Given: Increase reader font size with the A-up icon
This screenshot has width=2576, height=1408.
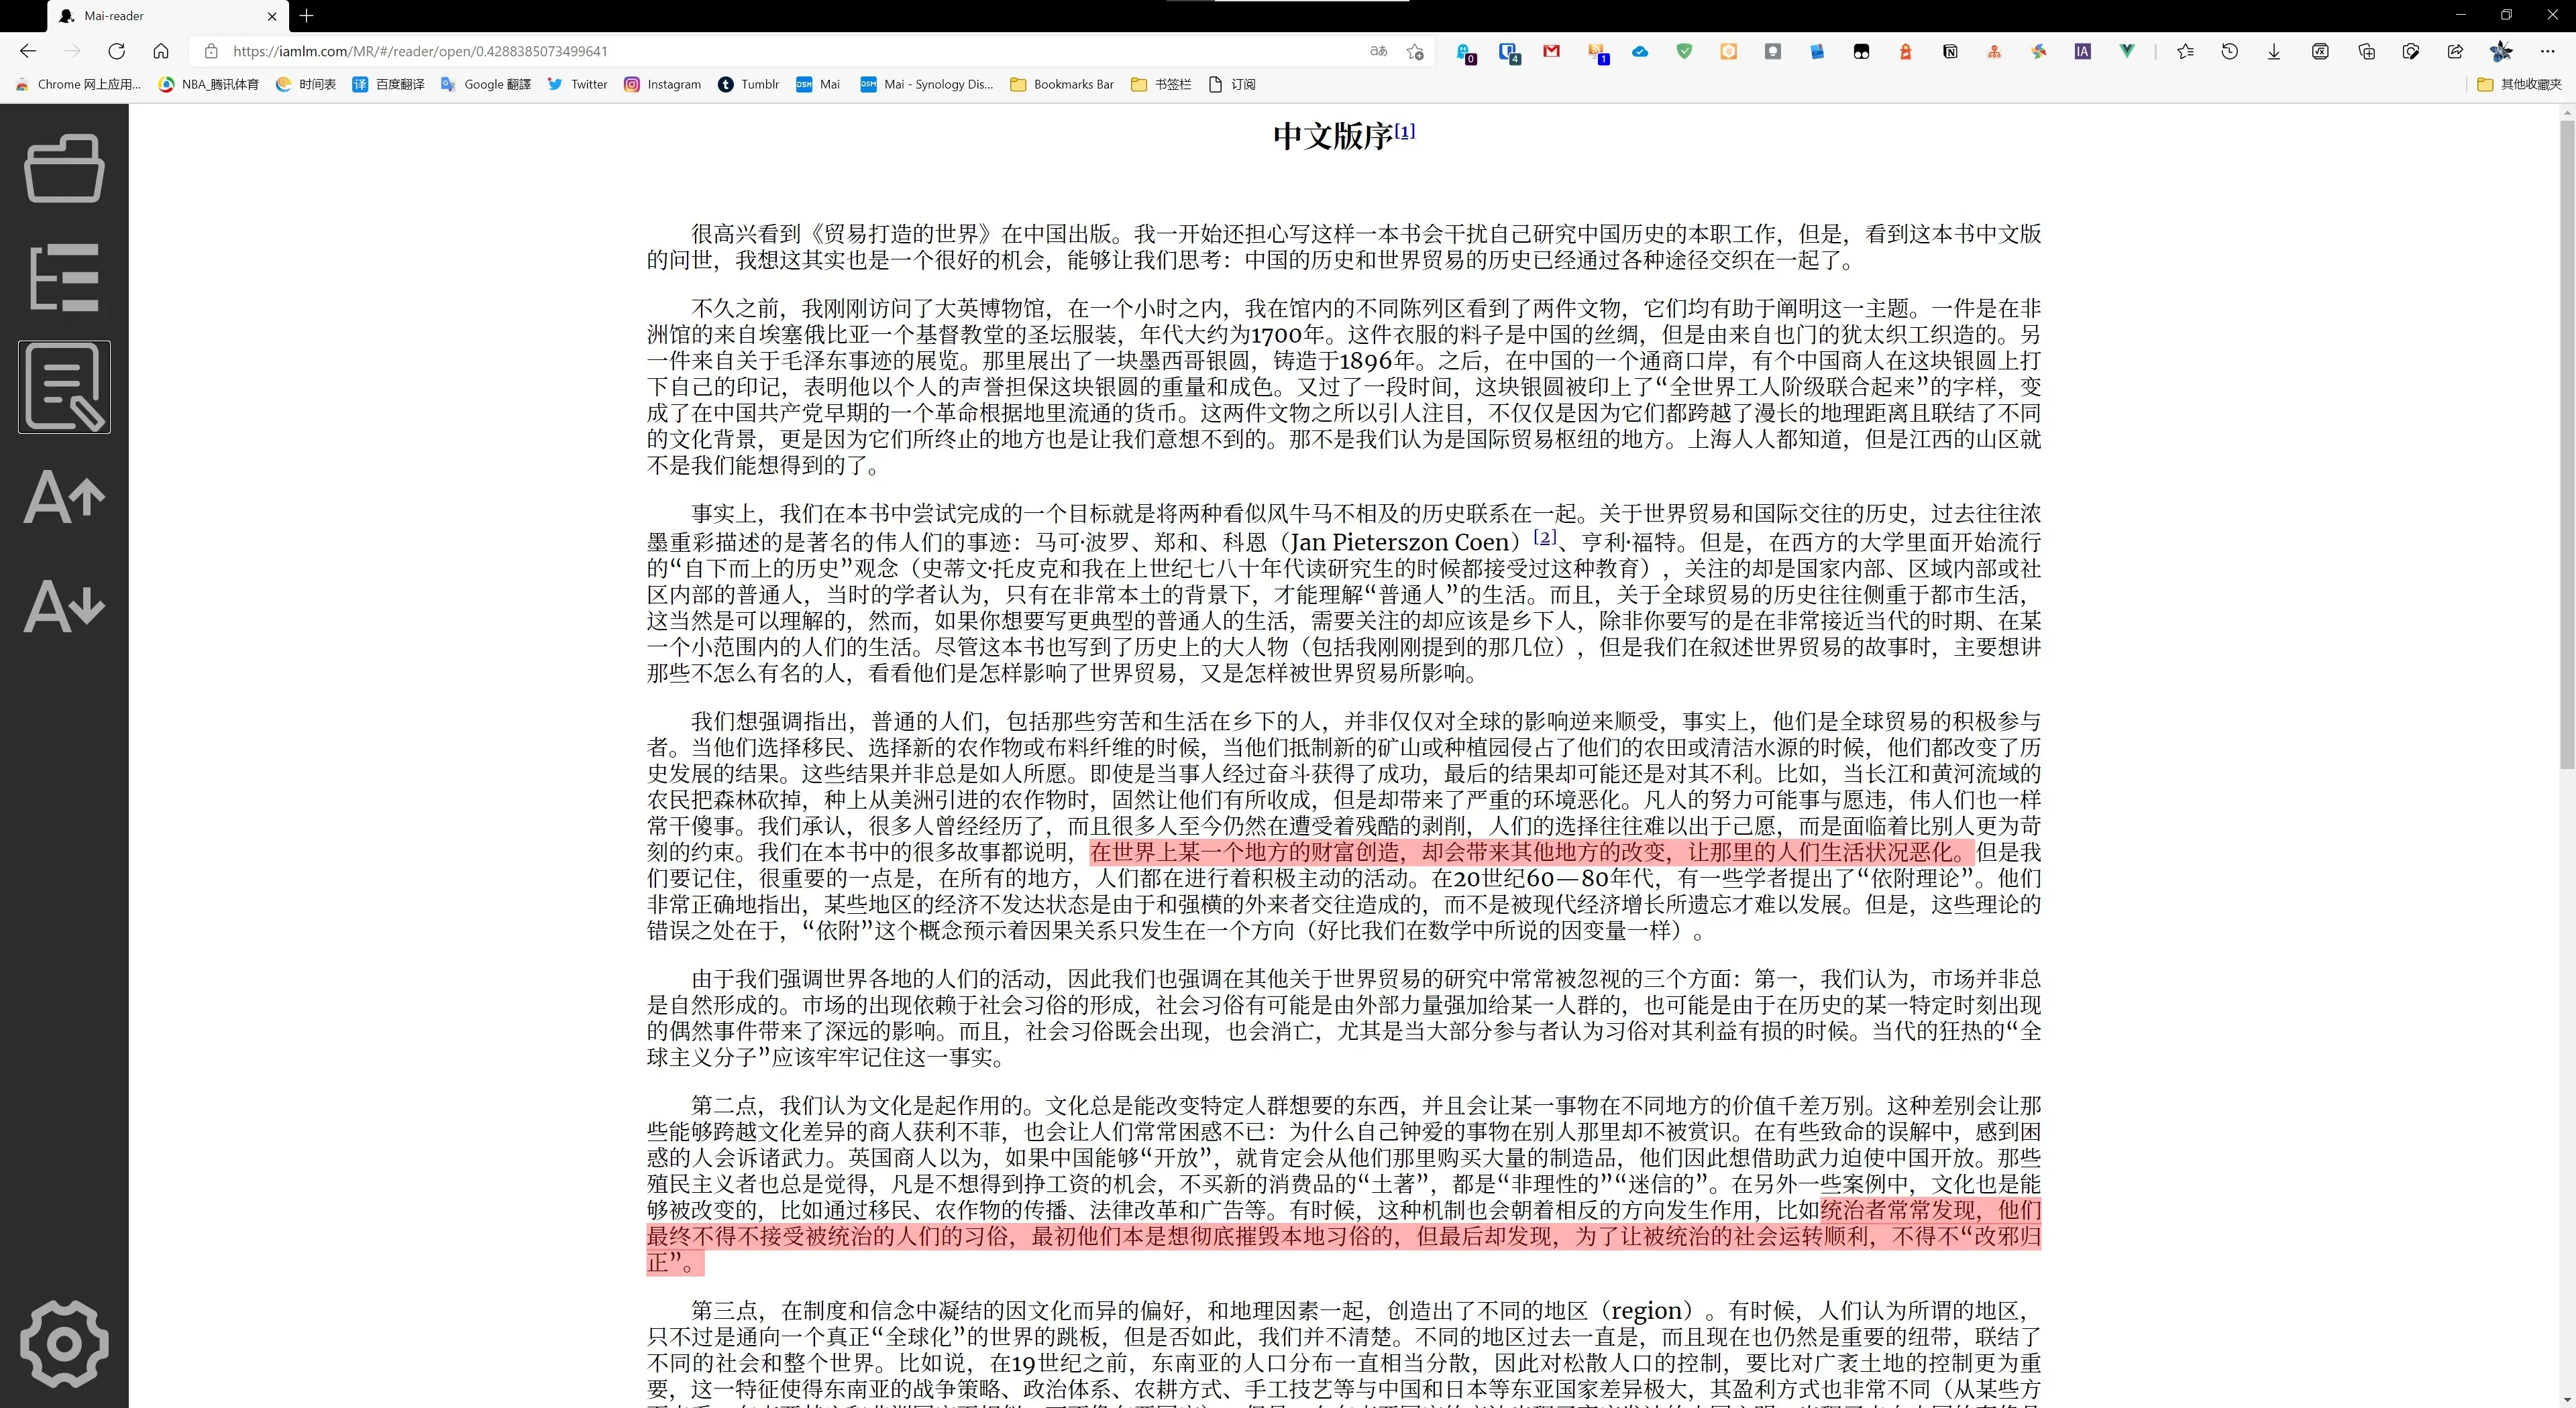Looking at the screenshot, I should [64, 497].
